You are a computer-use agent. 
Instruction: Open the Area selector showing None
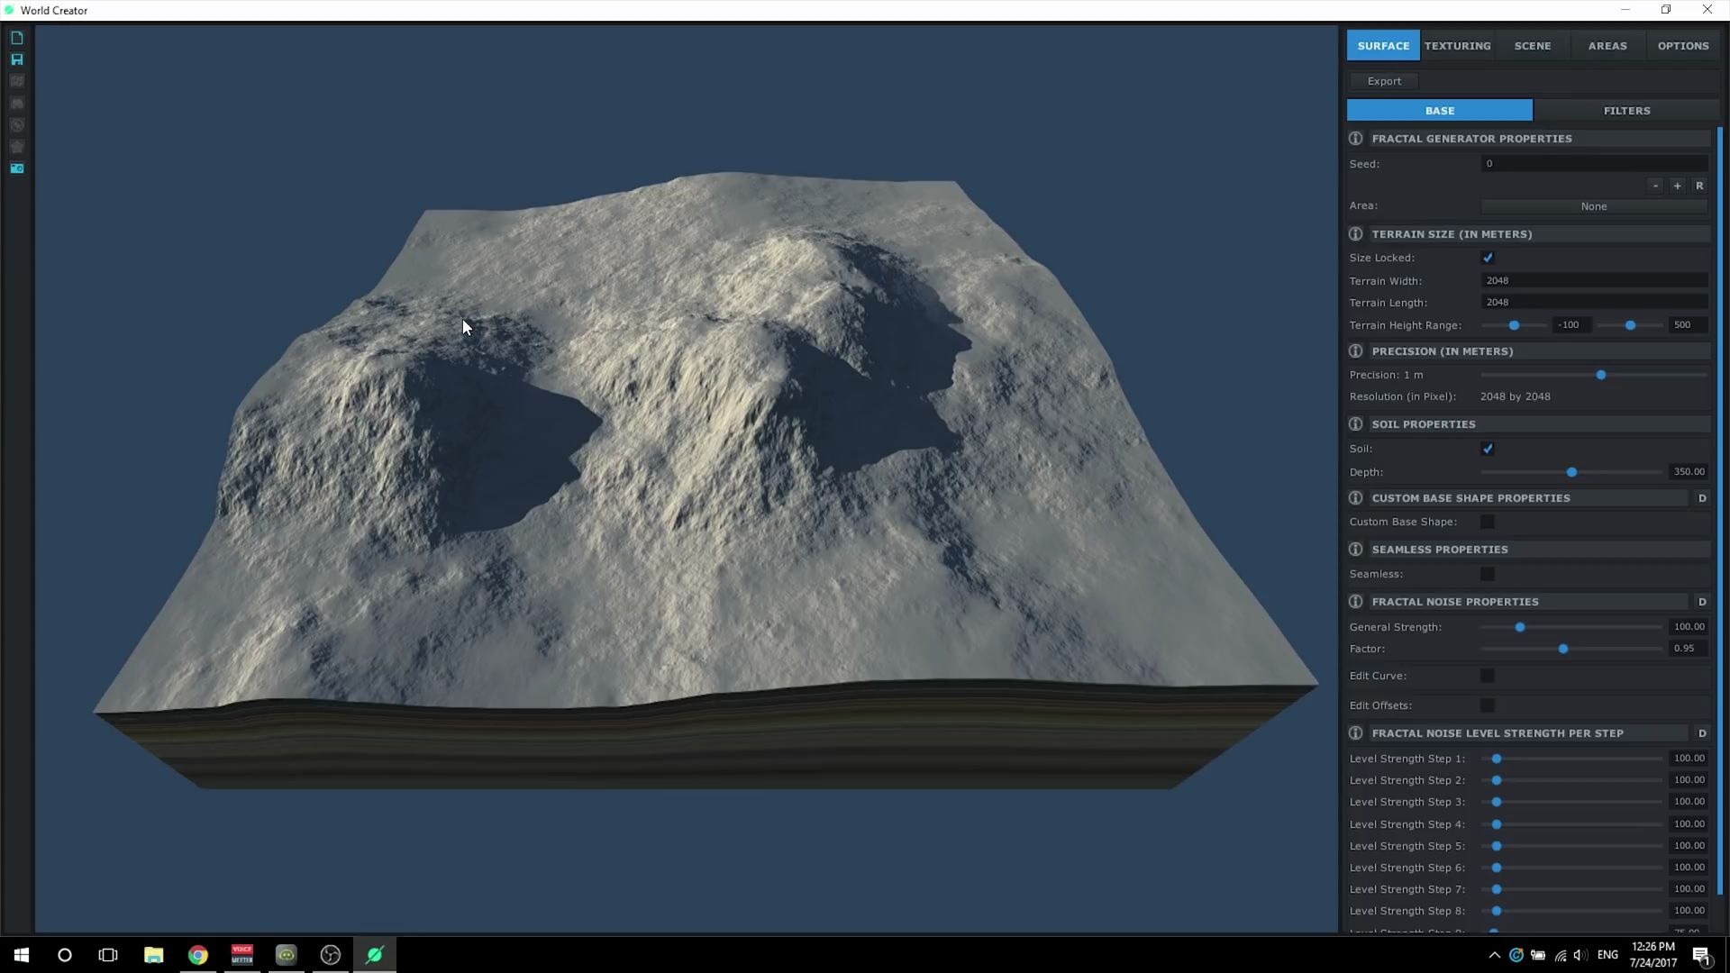(x=1593, y=205)
